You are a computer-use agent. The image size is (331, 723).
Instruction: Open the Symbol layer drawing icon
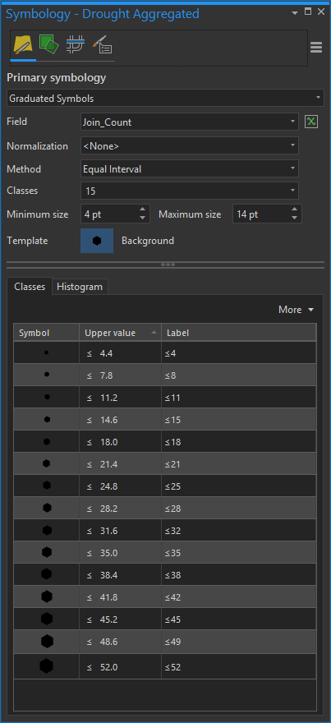tap(75, 45)
